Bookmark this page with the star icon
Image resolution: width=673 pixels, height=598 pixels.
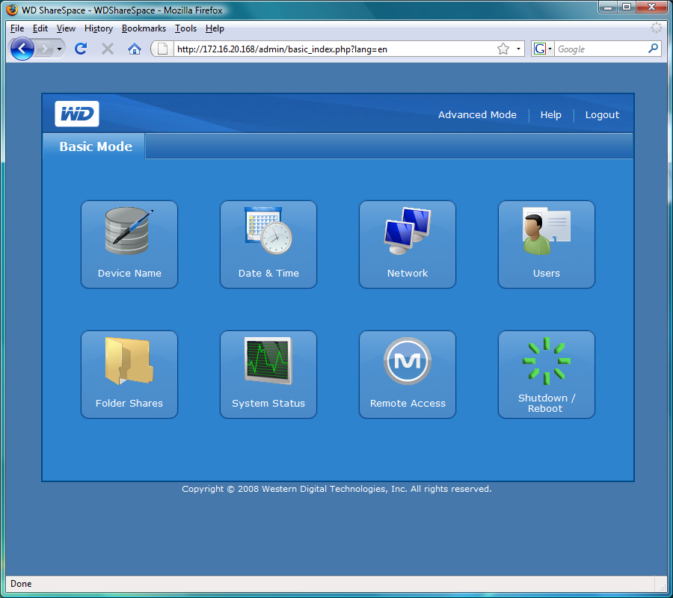[503, 49]
